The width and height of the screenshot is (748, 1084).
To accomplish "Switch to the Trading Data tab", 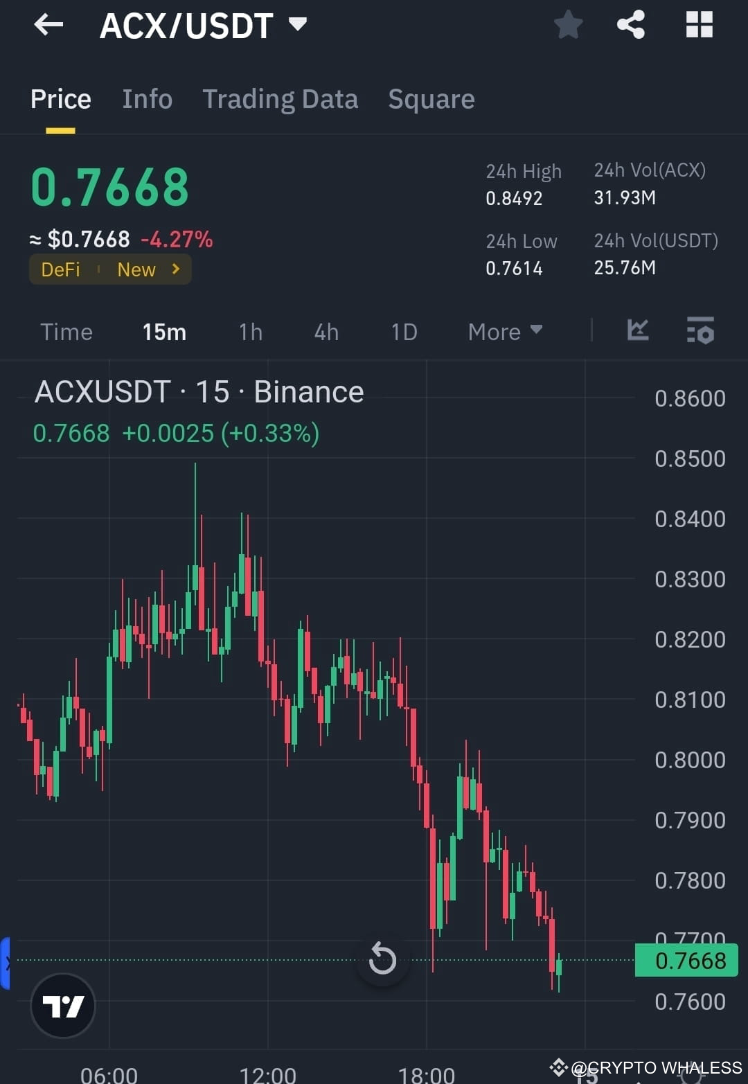I will [280, 99].
